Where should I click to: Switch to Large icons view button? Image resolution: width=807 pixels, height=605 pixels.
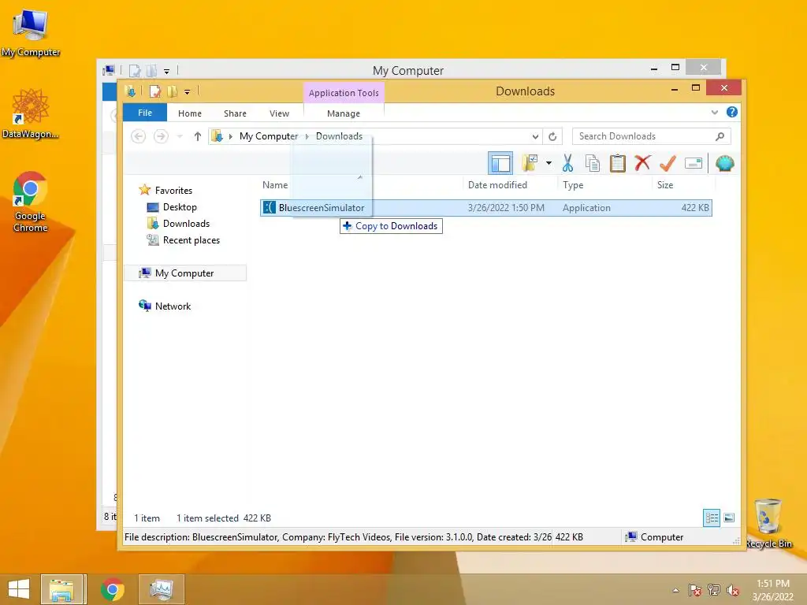click(x=729, y=518)
